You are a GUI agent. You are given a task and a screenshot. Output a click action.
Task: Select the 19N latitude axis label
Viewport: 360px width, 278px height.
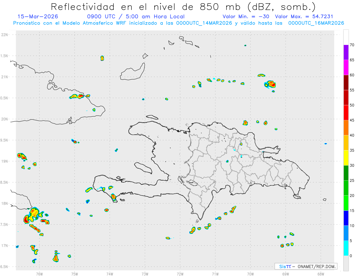[5, 161]
